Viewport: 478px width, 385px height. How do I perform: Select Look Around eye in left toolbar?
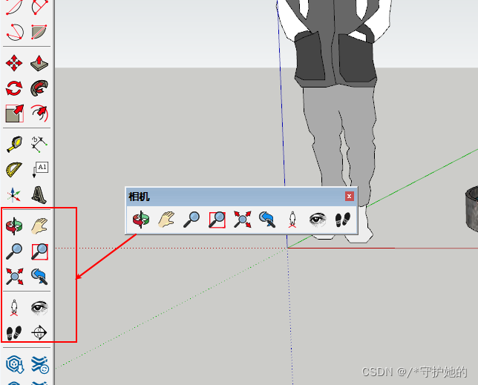[39, 308]
